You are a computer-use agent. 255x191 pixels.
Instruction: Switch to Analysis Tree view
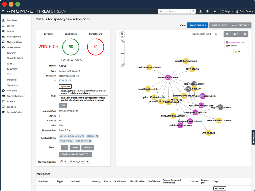point(219,25)
